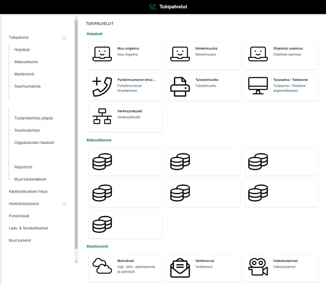Open Käyttövaltuuksien tilaus in the sidebar
Screen dimensions: 326x285
[x=28, y=191]
